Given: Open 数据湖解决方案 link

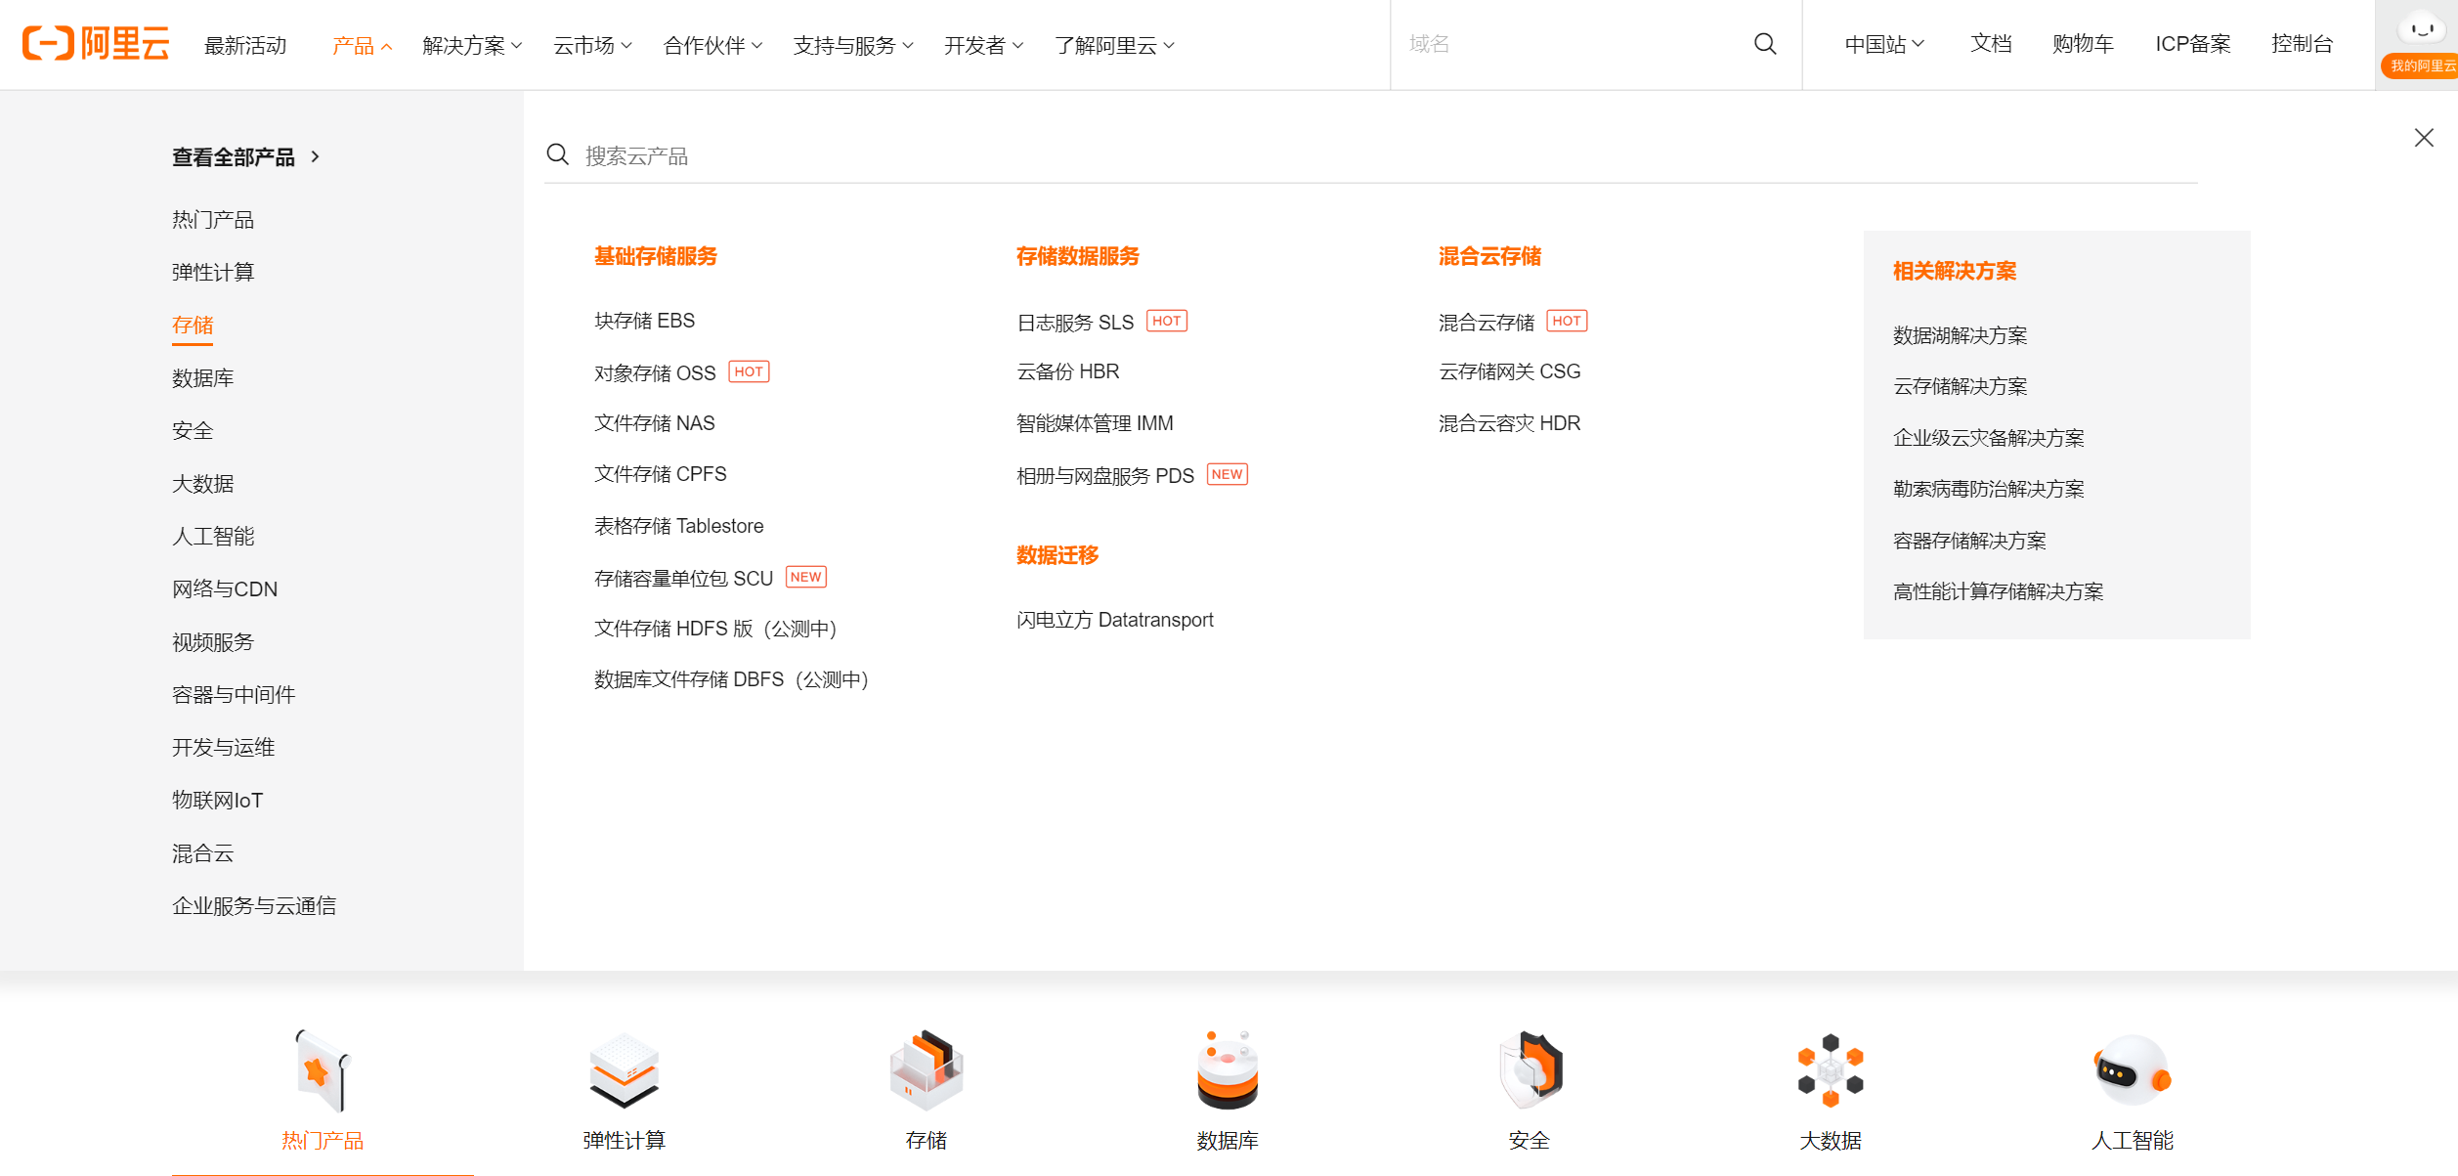Looking at the screenshot, I should click(1960, 335).
